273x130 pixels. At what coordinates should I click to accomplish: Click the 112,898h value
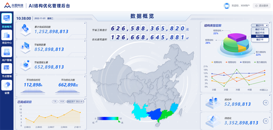[x=33, y=85]
